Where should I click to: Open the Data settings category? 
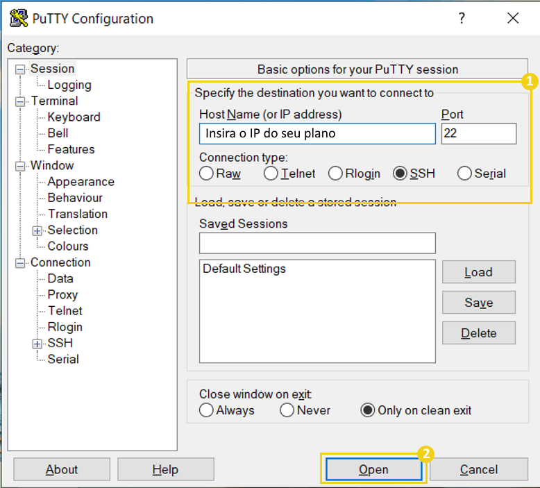[60, 278]
